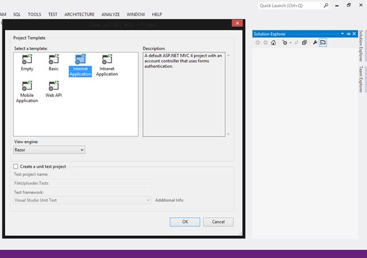This screenshot has height=258, width=367.
Task: Click the 'View engine:' label
Action: (x=26, y=141)
